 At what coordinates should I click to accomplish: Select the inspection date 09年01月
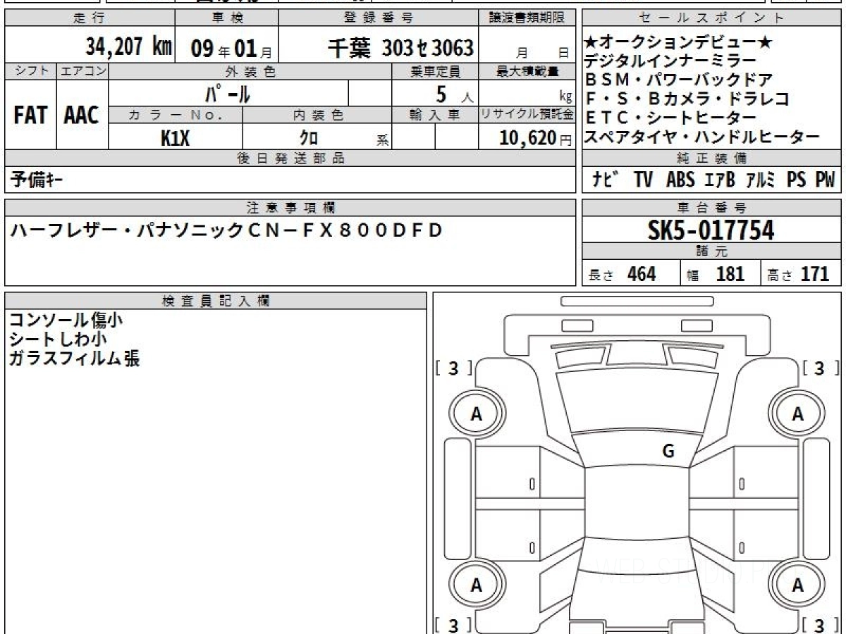coord(231,49)
